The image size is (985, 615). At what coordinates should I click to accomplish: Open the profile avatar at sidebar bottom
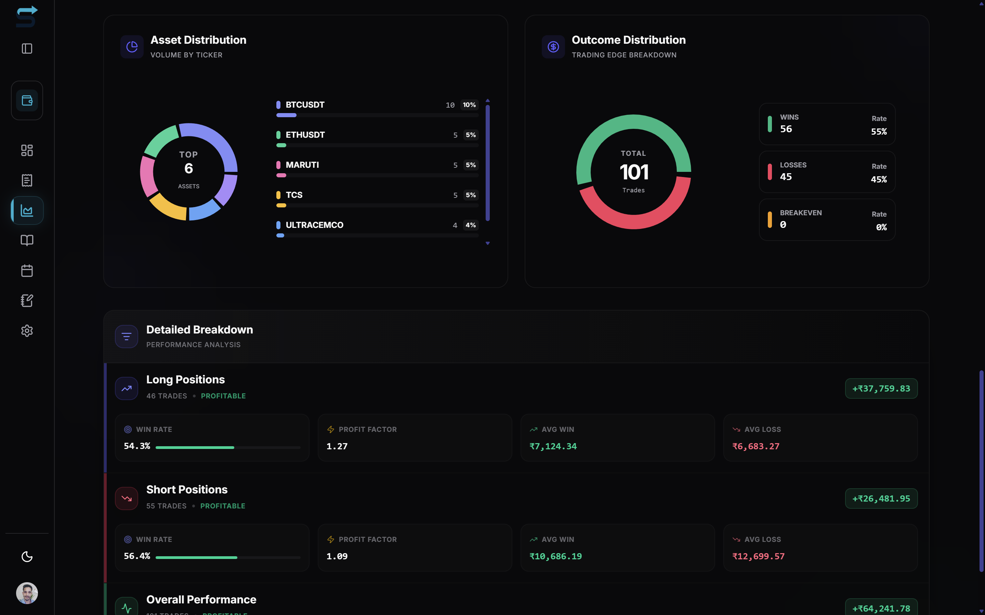27,593
